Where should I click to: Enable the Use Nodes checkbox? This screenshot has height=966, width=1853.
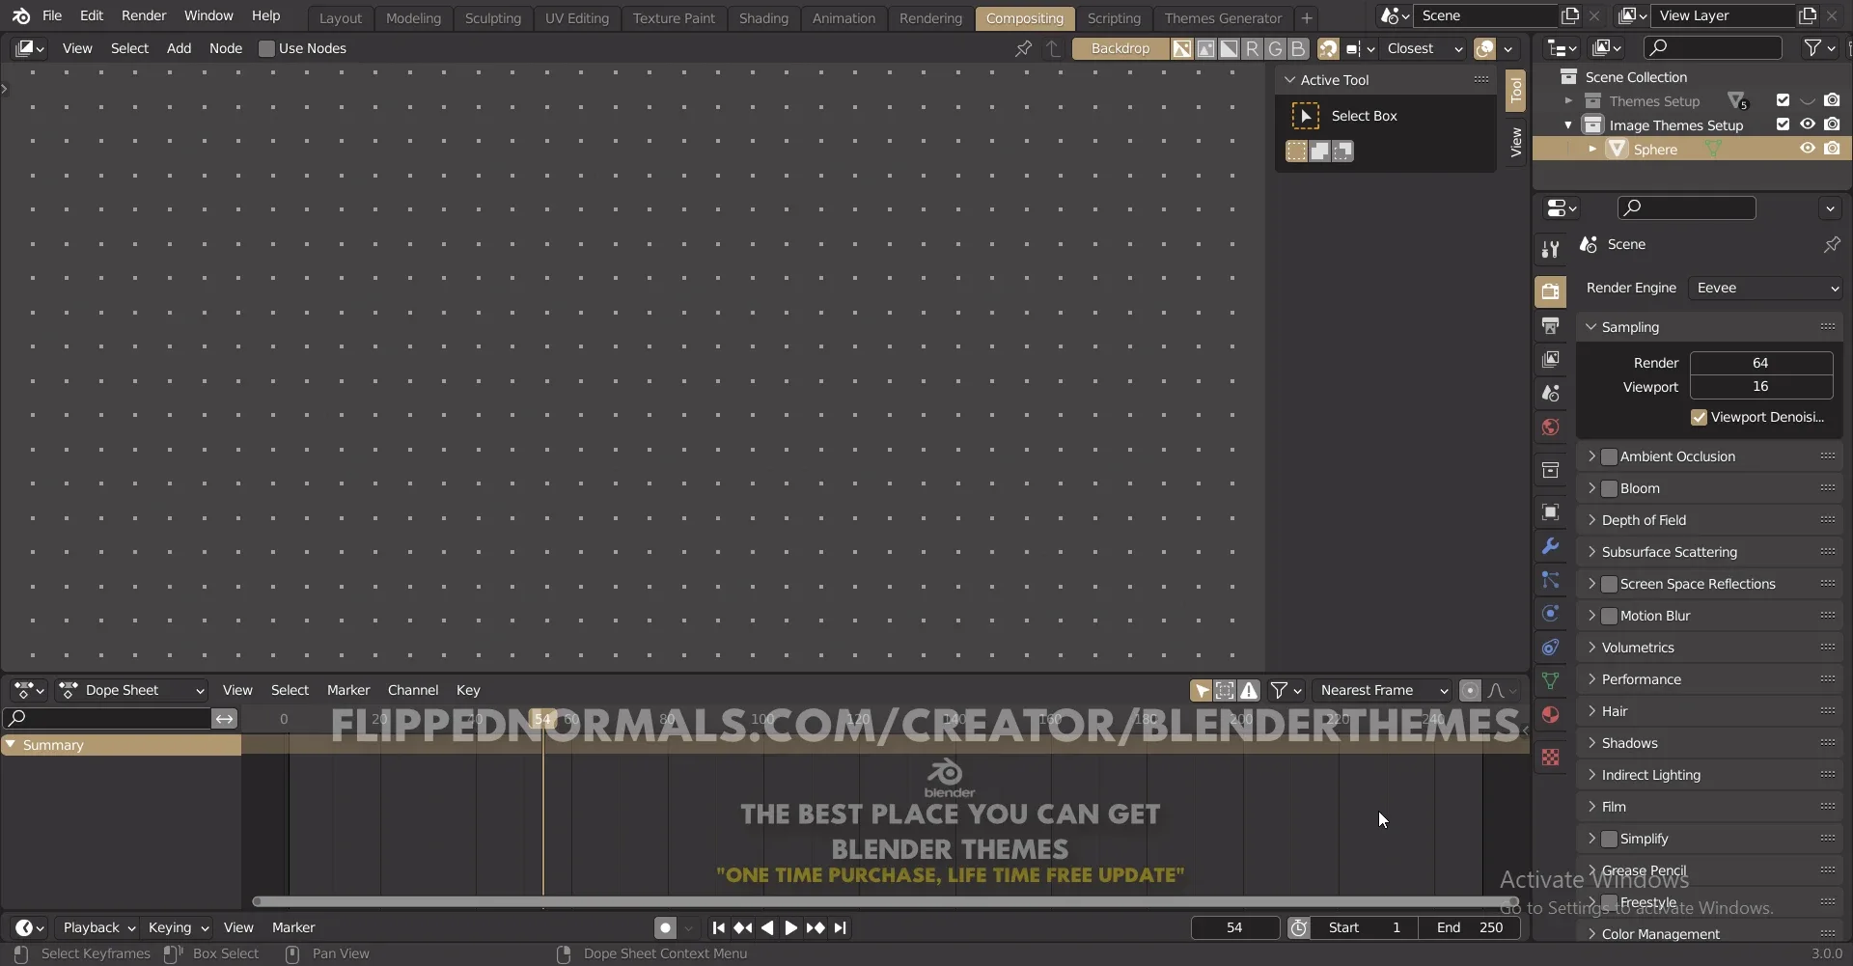266,48
